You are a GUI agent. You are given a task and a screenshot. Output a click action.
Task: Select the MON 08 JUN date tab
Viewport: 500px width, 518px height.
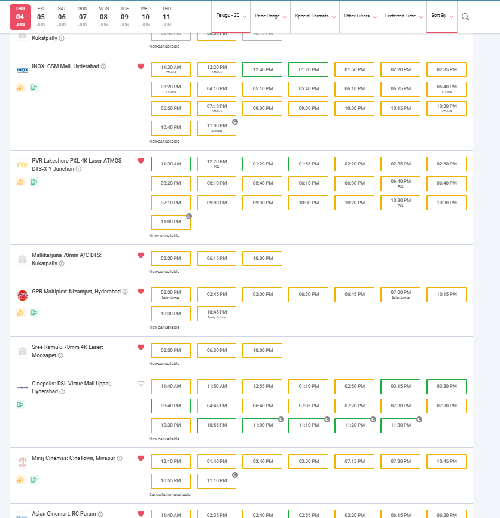coord(104,17)
